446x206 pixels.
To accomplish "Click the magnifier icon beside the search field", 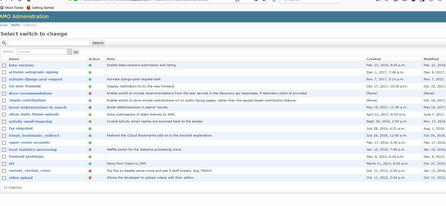I will pos(4,43).
